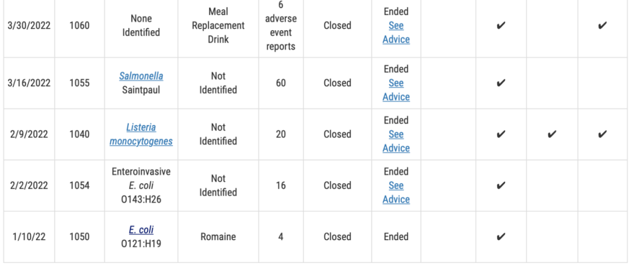Click last-column checkmark in row 1060
Image resolution: width=634 pixels, height=268 pixels.
(x=602, y=26)
